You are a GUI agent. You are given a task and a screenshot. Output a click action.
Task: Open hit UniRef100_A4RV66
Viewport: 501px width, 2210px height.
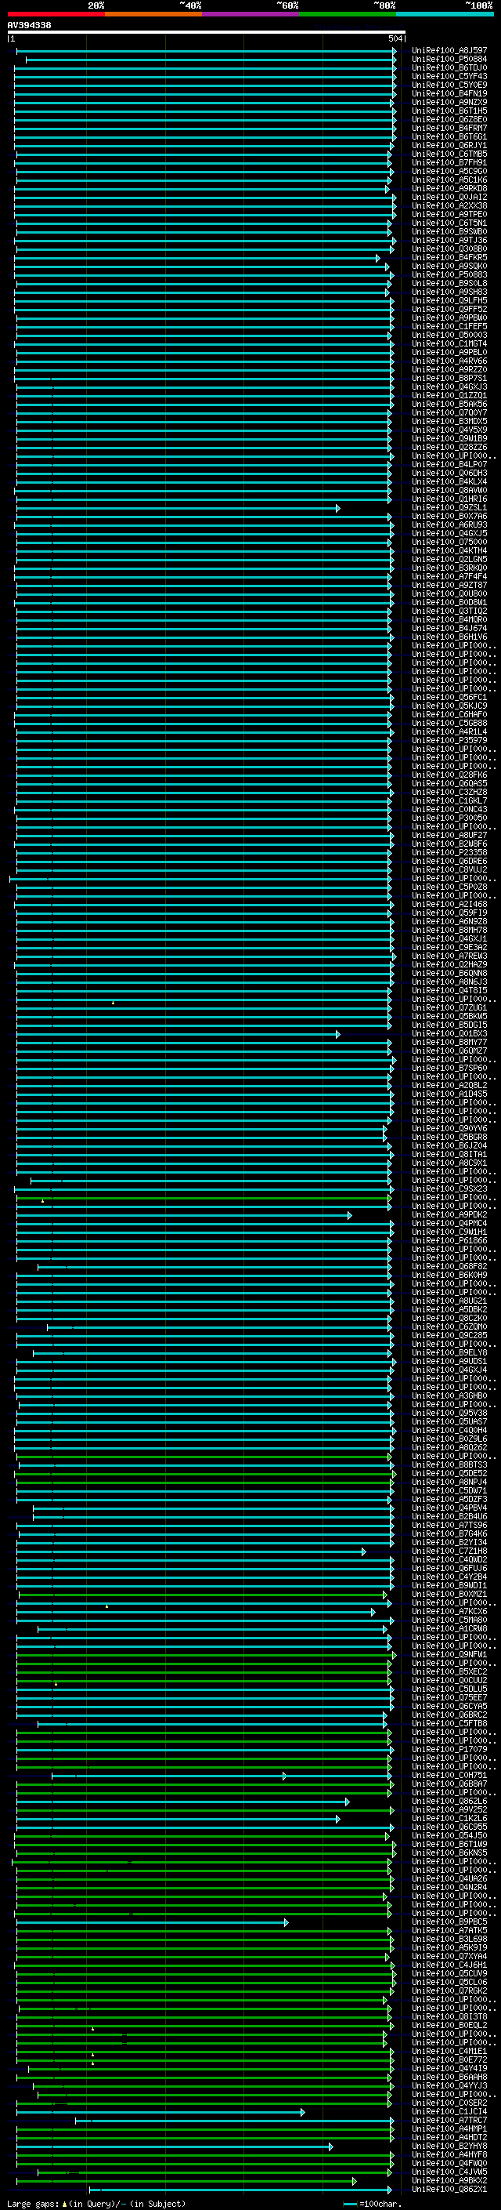tap(449, 361)
